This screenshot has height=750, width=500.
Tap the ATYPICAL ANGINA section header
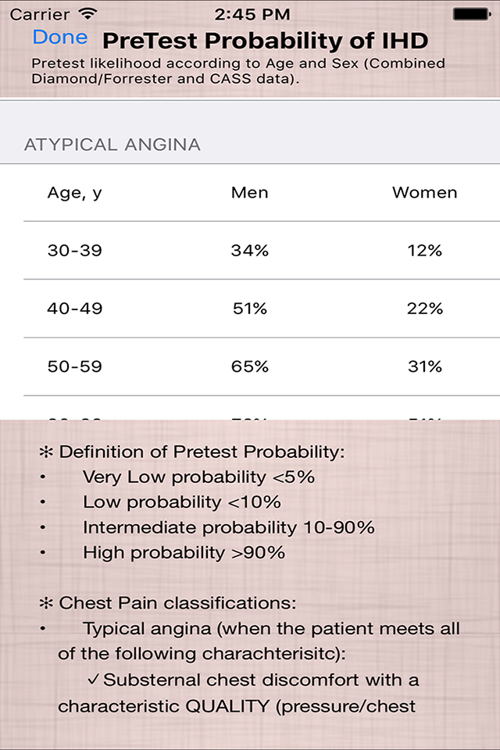[x=112, y=145]
